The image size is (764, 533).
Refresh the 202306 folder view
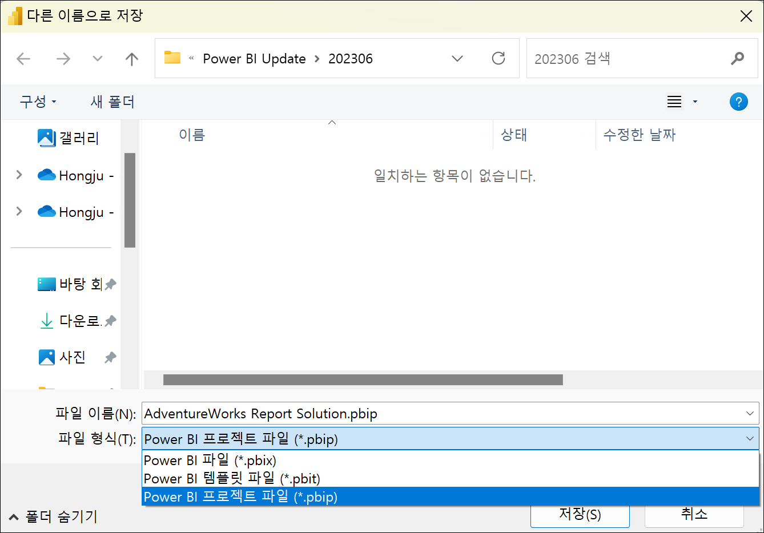click(x=498, y=58)
